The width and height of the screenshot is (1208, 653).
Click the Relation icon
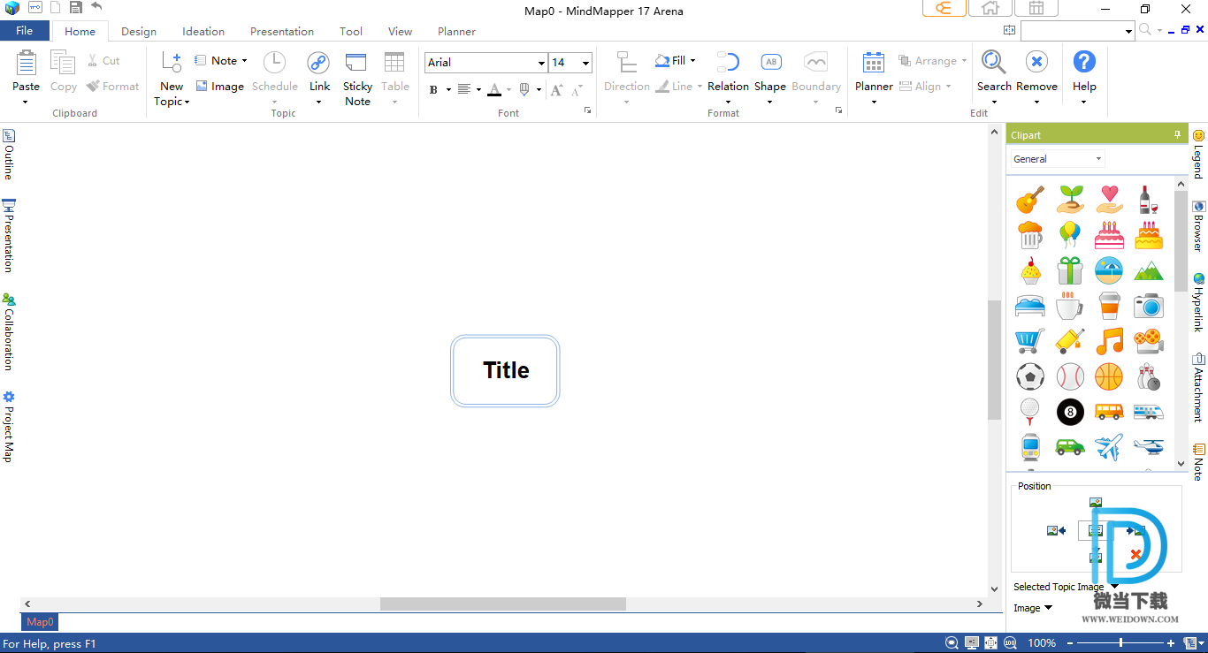pos(728,63)
